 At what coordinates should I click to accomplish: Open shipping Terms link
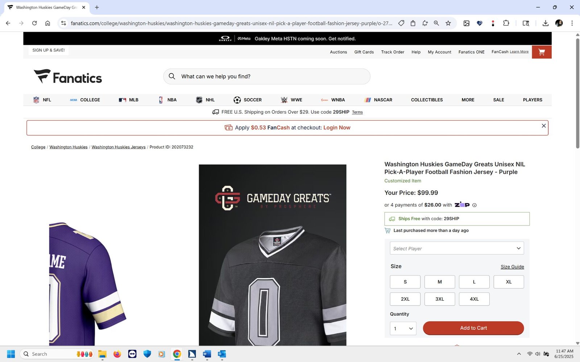(357, 112)
